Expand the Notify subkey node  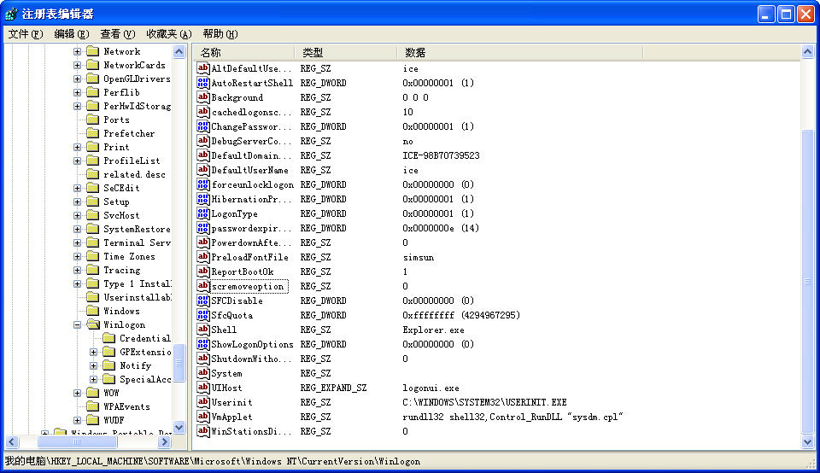click(94, 366)
